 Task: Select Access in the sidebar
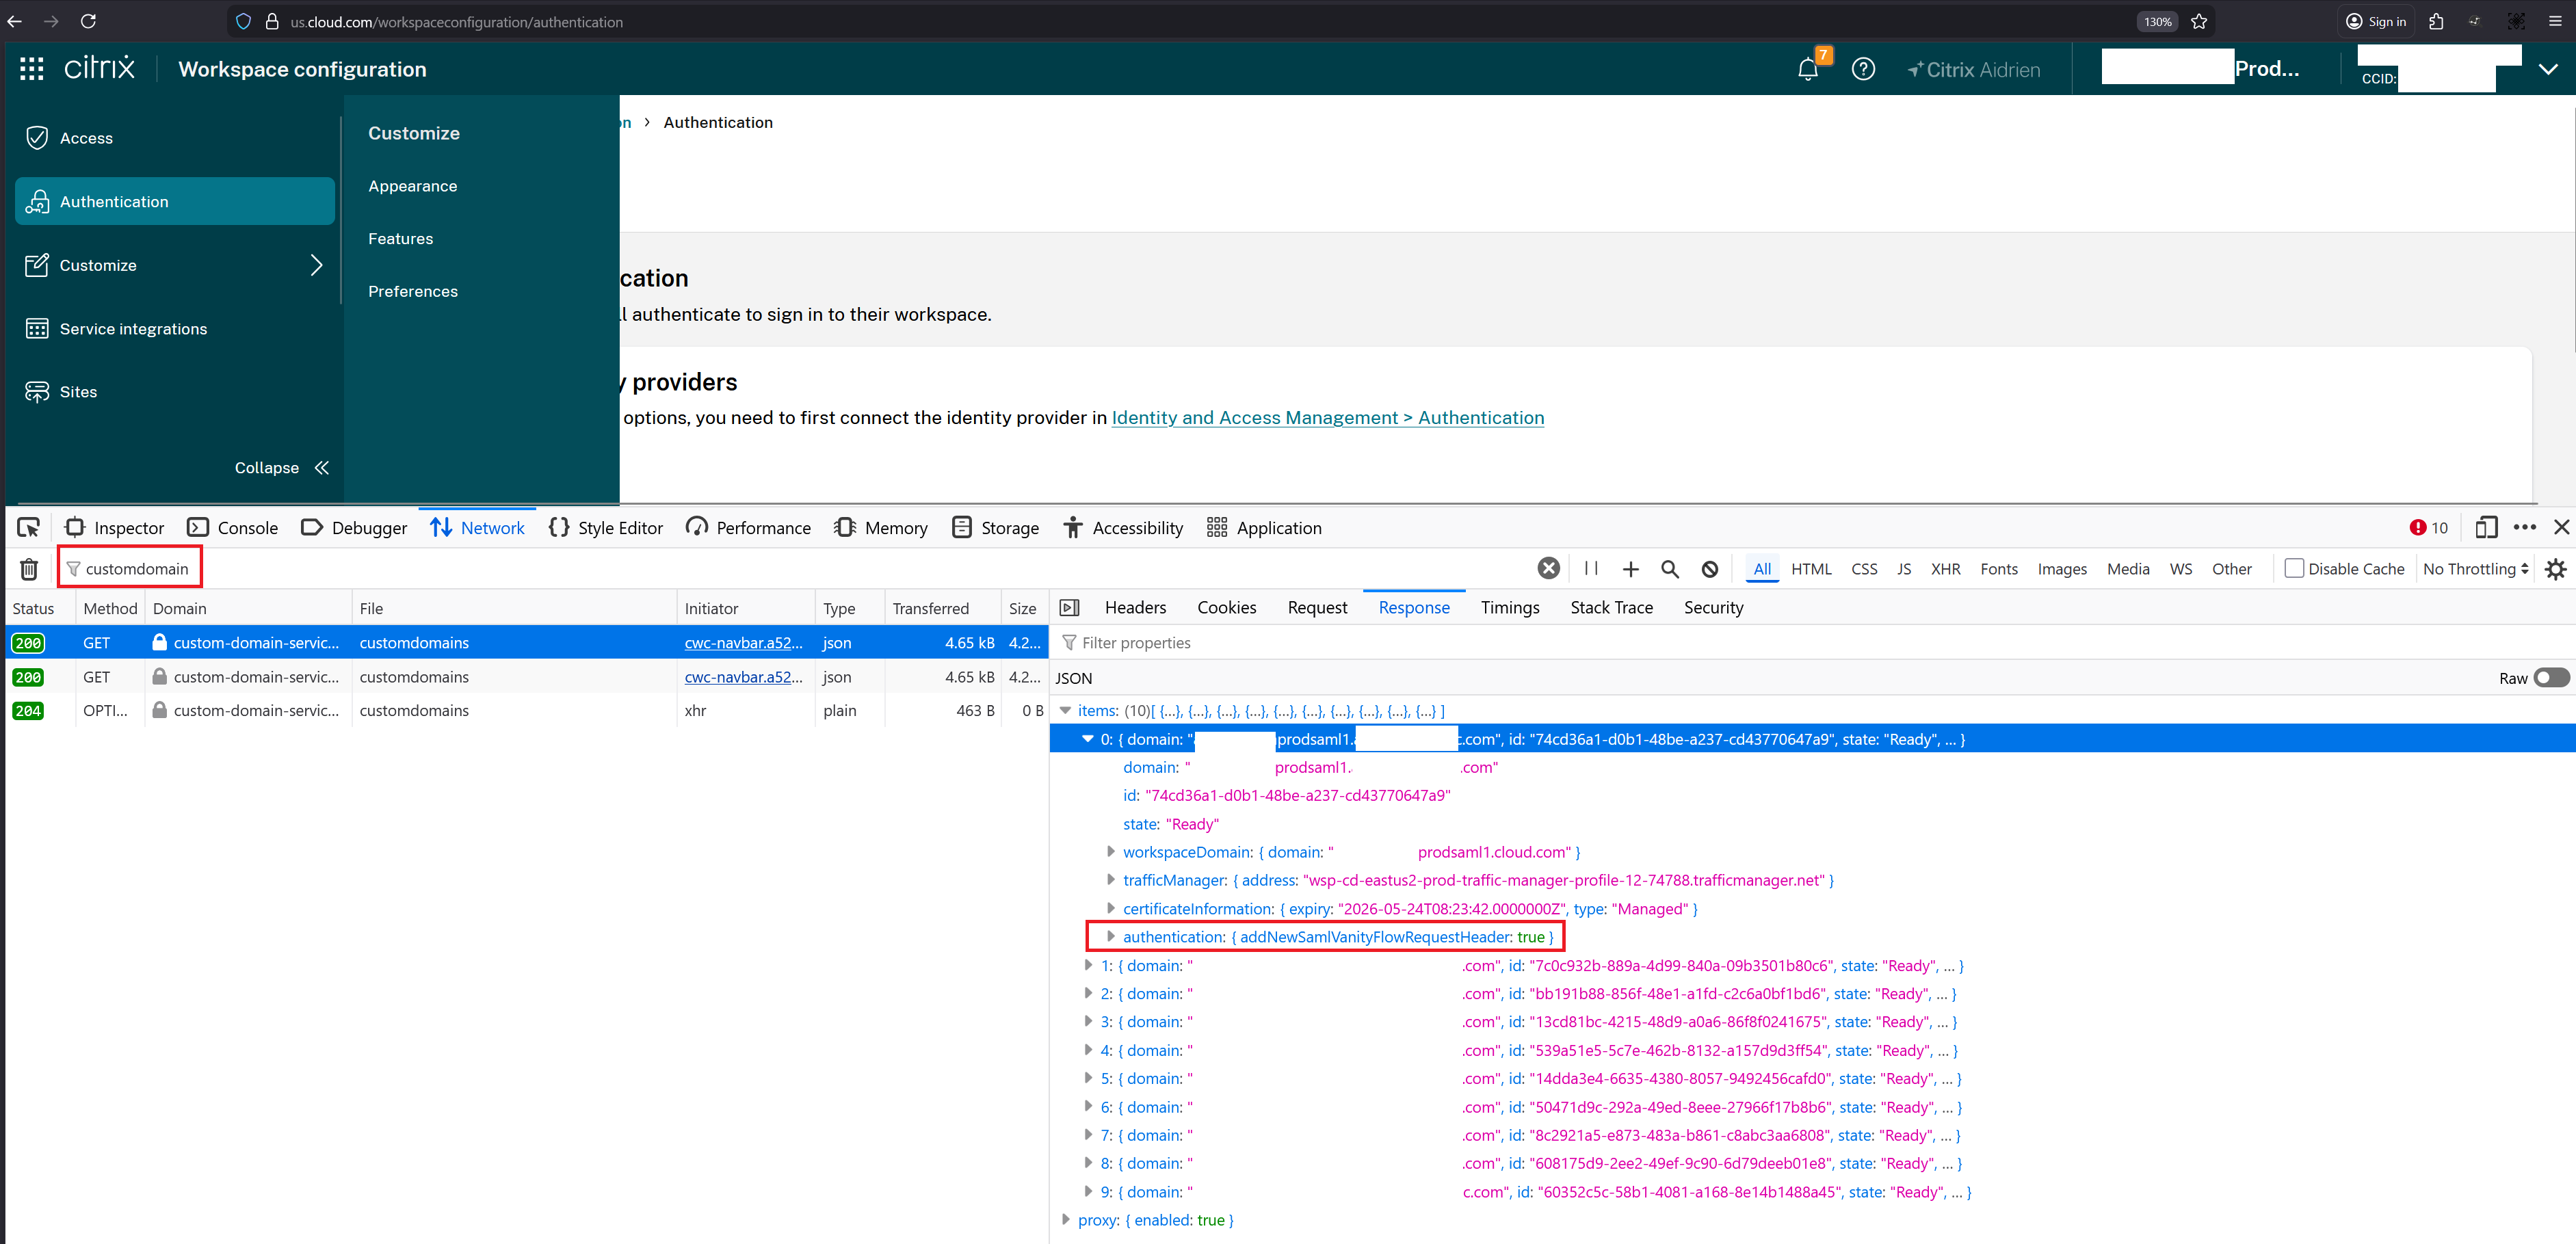175,138
